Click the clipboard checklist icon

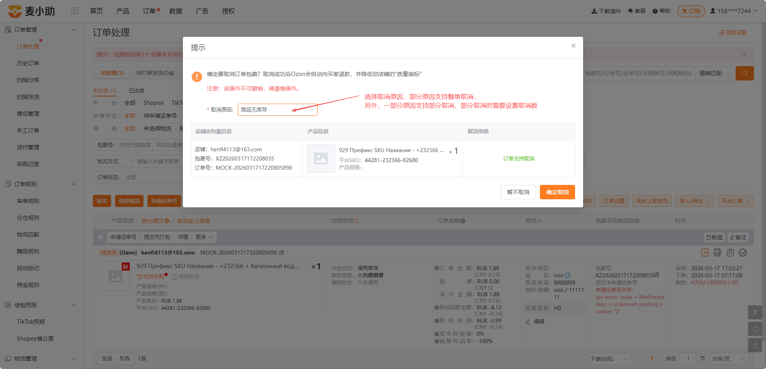click(730, 253)
